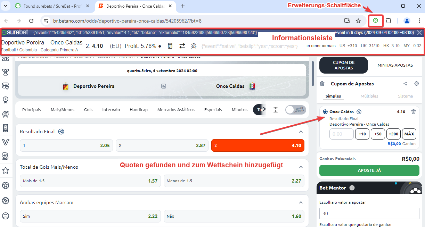Open a new browser tab
This screenshot has height=227, width=425.
pos(183,6)
